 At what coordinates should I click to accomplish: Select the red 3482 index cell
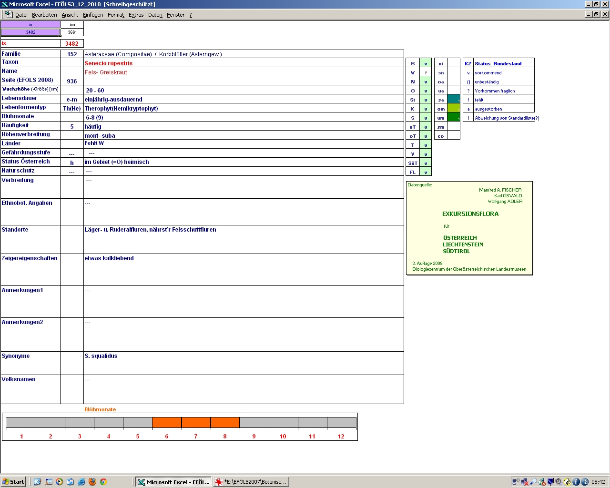click(72, 43)
